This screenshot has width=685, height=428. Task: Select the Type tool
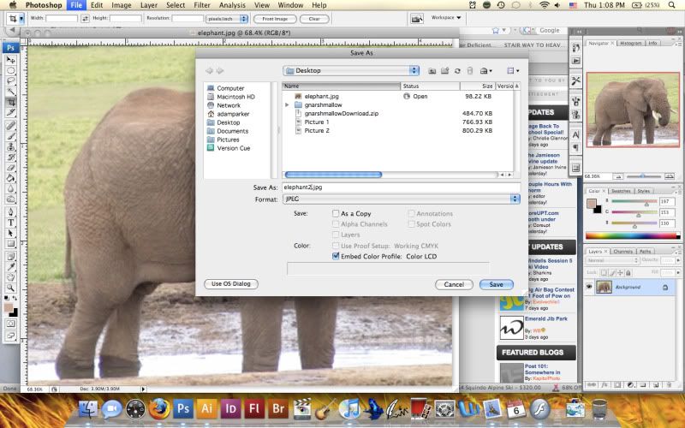pos(11,222)
